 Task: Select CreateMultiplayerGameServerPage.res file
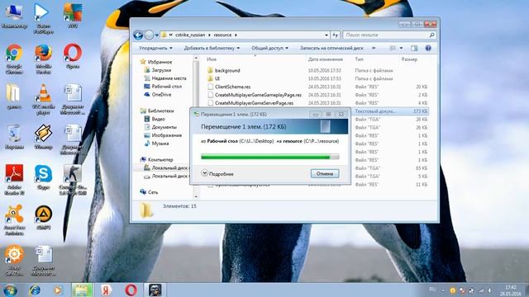tap(250, 103)
